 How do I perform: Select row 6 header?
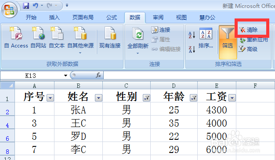point(7,135)
